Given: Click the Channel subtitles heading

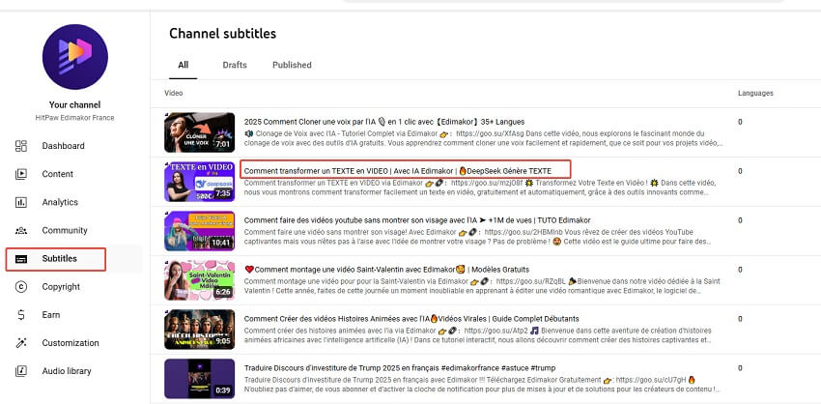Looking at the screenshot, I should point(222,34).
